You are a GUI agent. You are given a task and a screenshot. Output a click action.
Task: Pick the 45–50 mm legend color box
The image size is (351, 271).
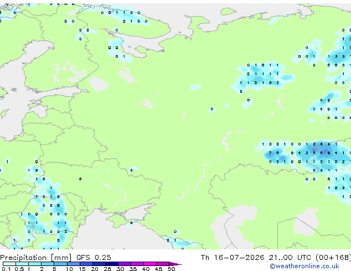click(x=163, y=264)
